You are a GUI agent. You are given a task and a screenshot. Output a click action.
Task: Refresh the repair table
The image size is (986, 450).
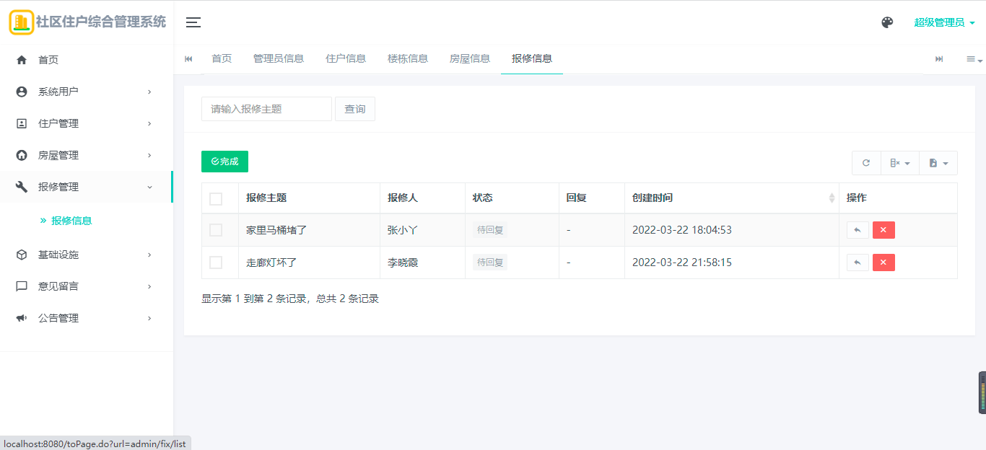(x=866, y=163)
